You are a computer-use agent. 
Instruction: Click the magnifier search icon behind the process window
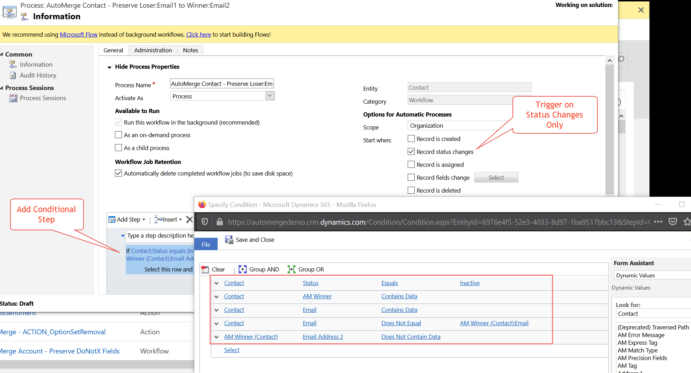pos(621,59)
